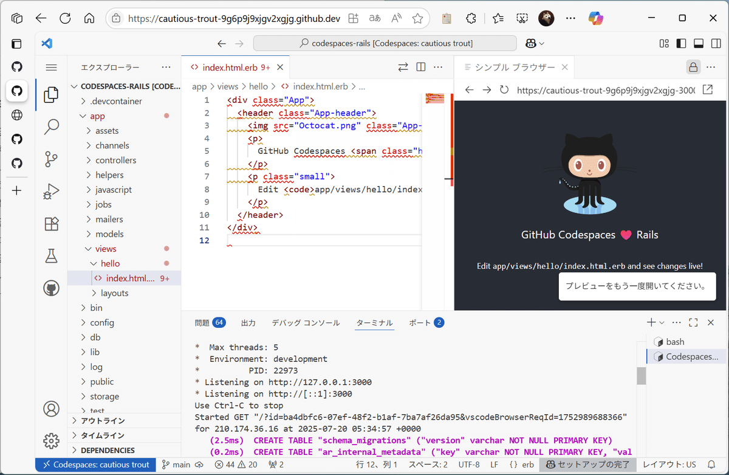Open the Explorer views and more actions menu
This screenshot has height=475, width=729.
pyautogui.click(x=166, y=68)
